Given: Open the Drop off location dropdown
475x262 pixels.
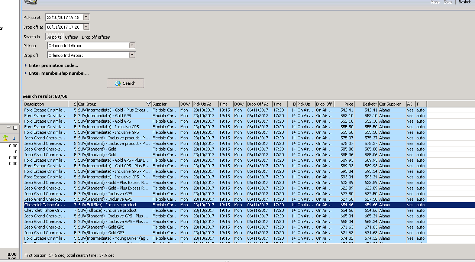Looking at the screenshot, I should point(132,55).
